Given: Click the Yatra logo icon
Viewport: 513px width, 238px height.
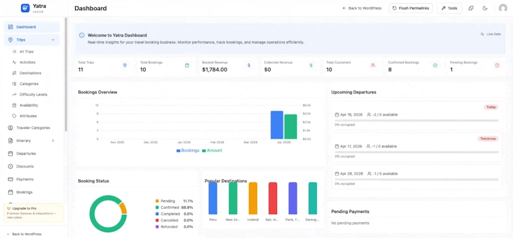Looking at the screenshot, I should [25, 8].
